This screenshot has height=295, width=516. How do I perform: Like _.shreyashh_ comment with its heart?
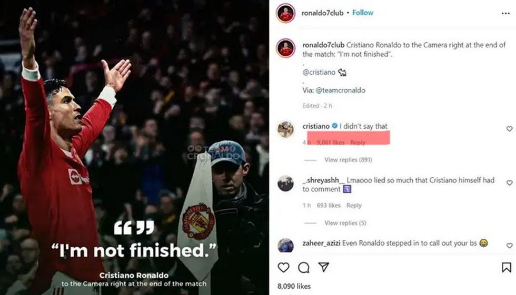click(x=510, y=182)
